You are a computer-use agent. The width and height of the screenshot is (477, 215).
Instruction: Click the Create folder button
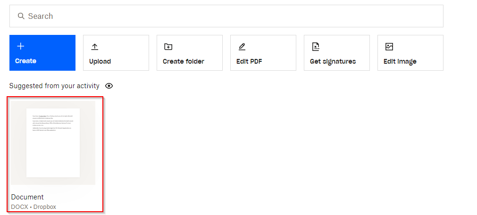pyautogui.click(x=190, y=53)
